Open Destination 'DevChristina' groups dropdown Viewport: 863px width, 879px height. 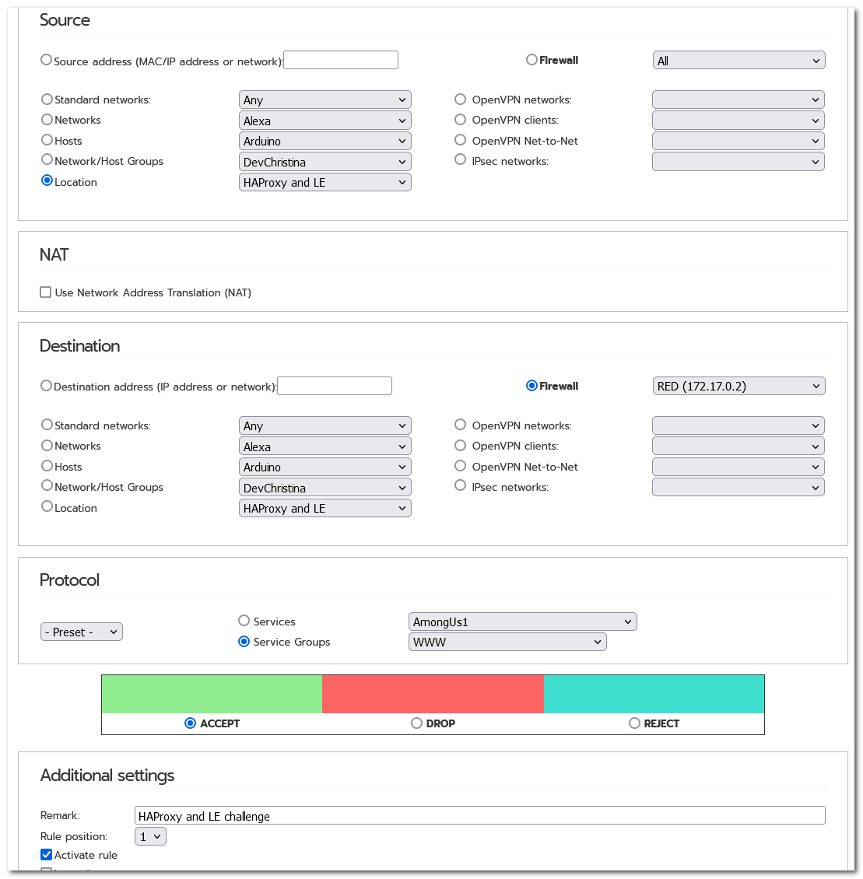point(325,488)
